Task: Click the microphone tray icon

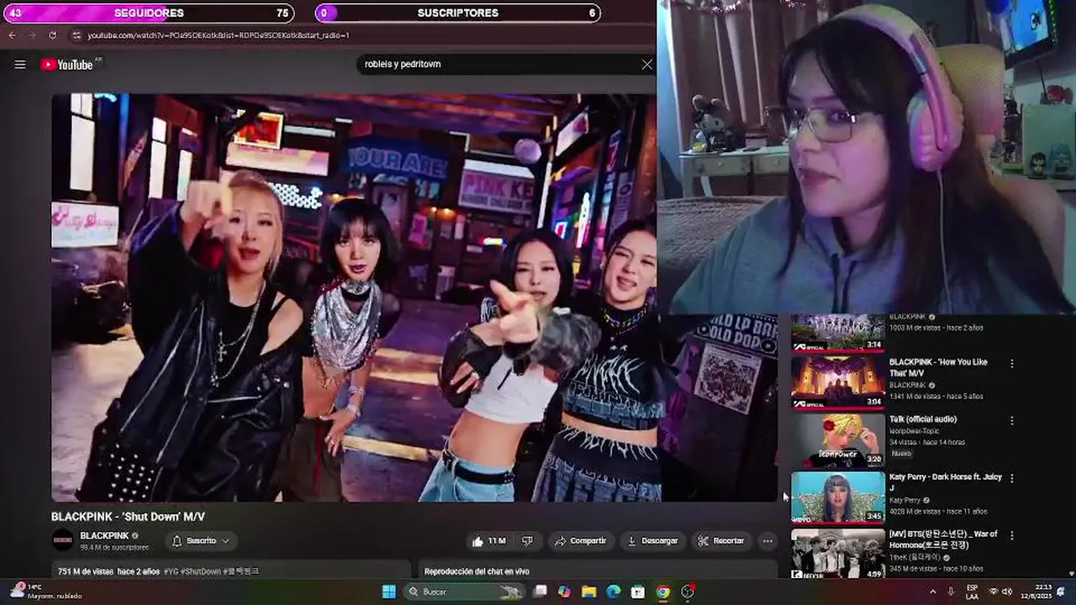Action: [x=951, y=592]
